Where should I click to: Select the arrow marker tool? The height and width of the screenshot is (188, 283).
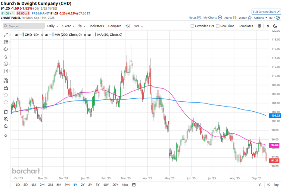tap(6, 57)
